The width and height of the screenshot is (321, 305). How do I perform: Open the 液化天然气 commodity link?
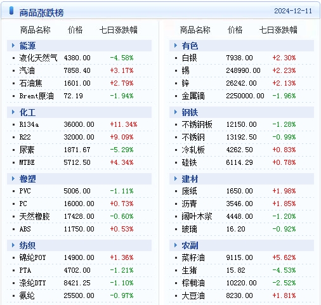38,58
